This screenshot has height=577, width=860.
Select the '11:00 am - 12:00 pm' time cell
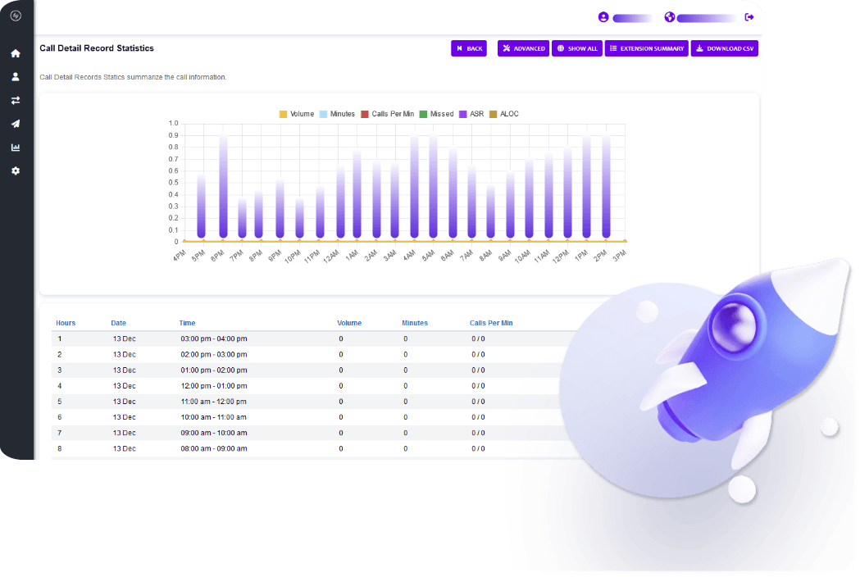[214, 402]
